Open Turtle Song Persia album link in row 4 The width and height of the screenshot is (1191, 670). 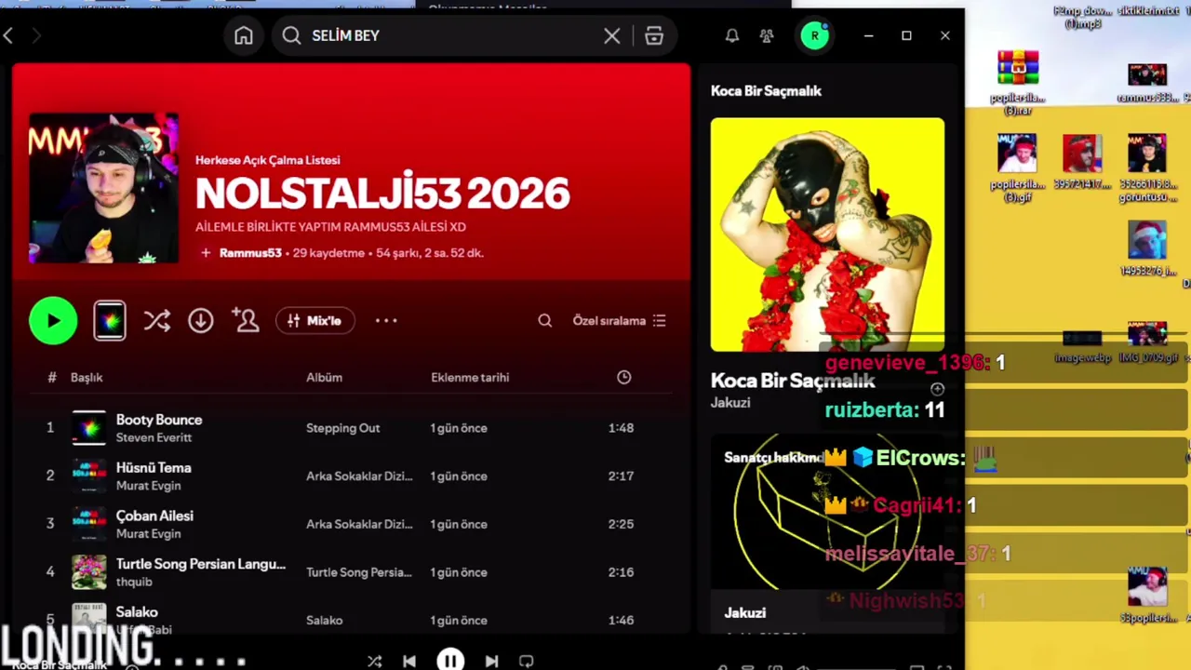pyautogui.click(x=359, y=572)
